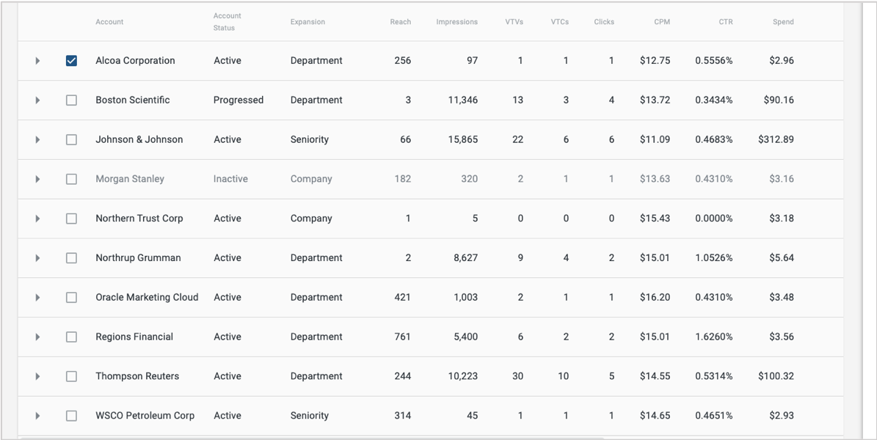Click the Thompson Reuters account name

(x=137, y=376)
